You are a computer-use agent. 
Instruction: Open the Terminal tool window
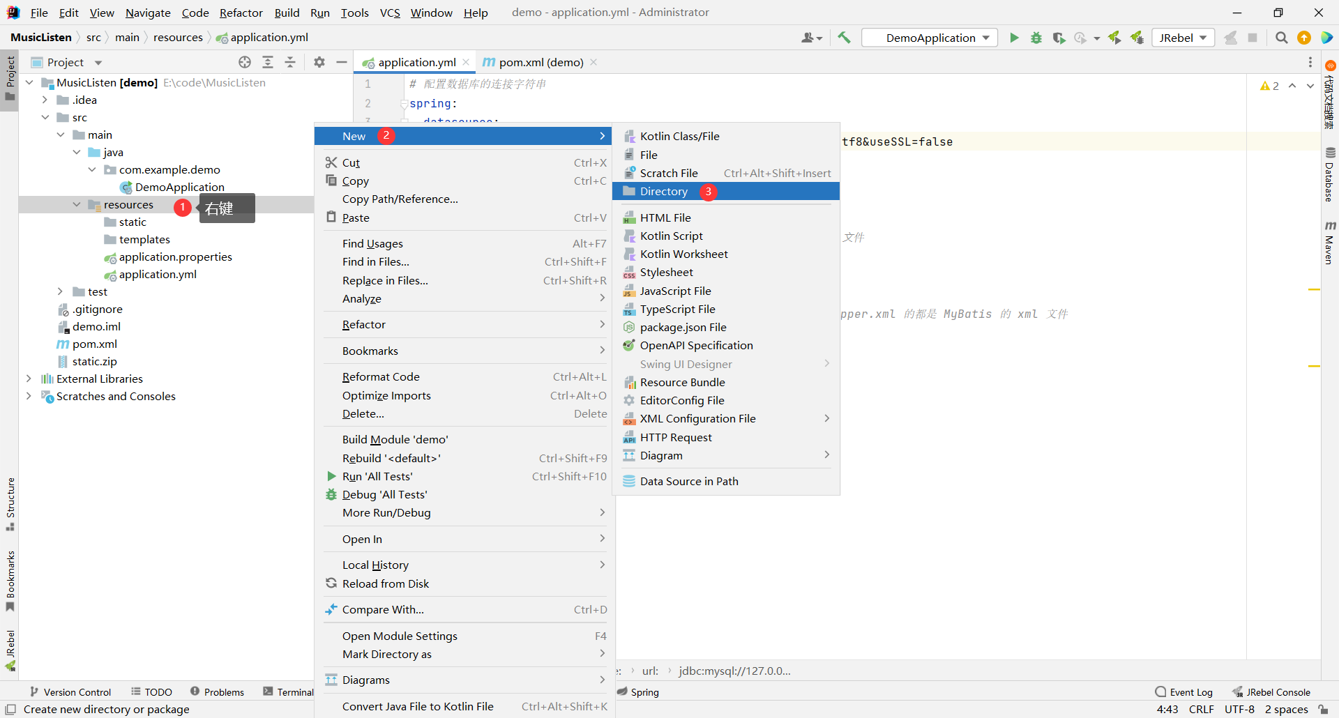click(288, 692)
